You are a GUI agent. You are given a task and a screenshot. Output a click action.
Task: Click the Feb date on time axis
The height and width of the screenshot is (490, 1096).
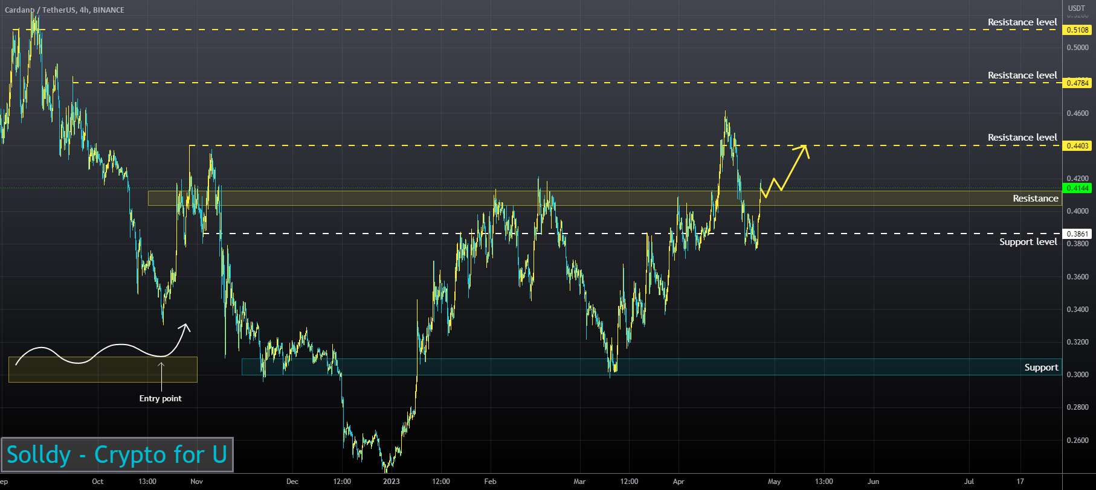click(490, 482)
